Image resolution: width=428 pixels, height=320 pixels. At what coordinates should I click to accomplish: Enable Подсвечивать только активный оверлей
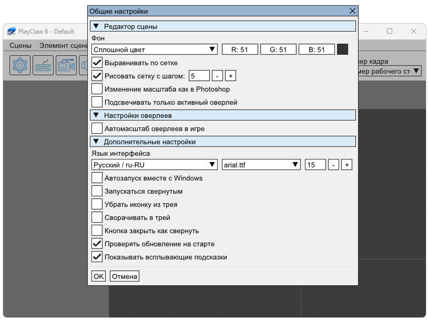(x=97, y=102)
